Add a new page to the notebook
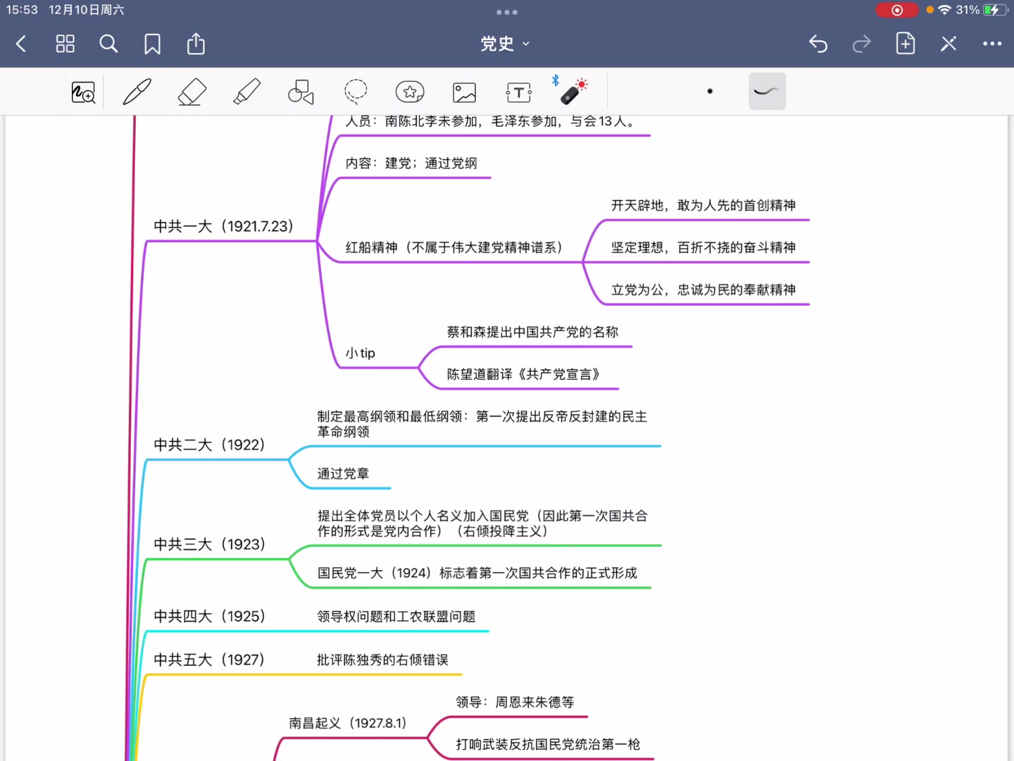 [x=906, y=44]
